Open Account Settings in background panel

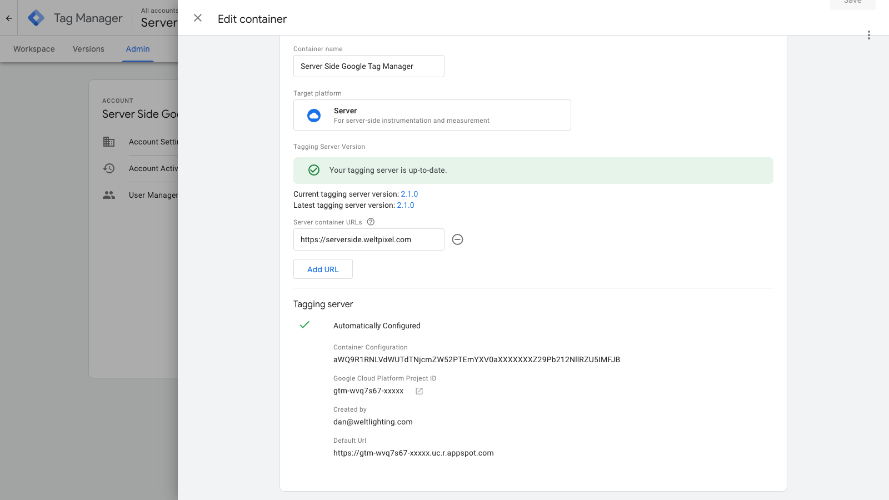[153, 142]
